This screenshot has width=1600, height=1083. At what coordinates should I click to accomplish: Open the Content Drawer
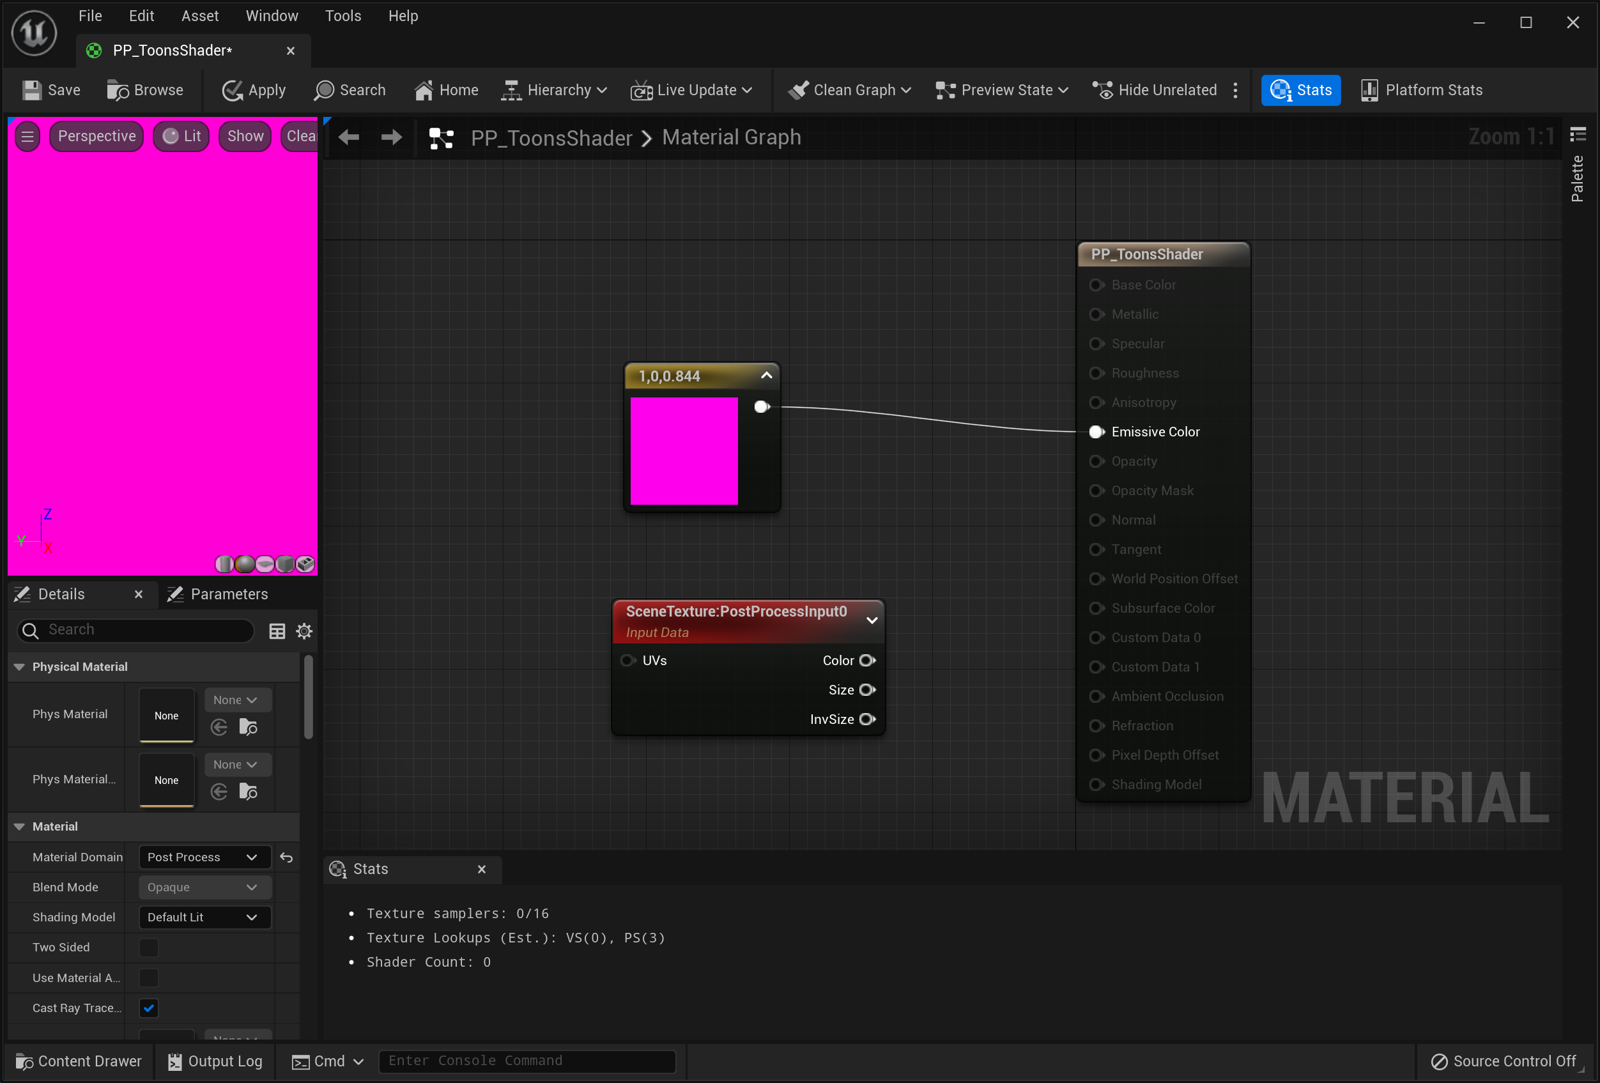[79, 1061]
